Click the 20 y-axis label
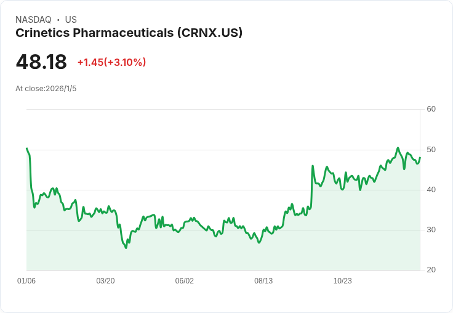453x313 pixels. (x=431, y=270)
